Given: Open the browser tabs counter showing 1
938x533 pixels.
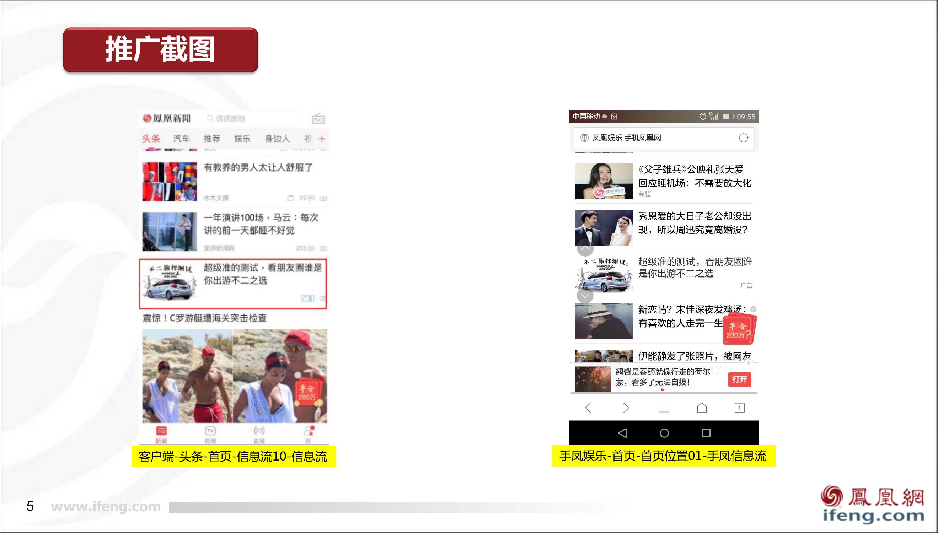Looking at the screenshot, I should [740, 408].
